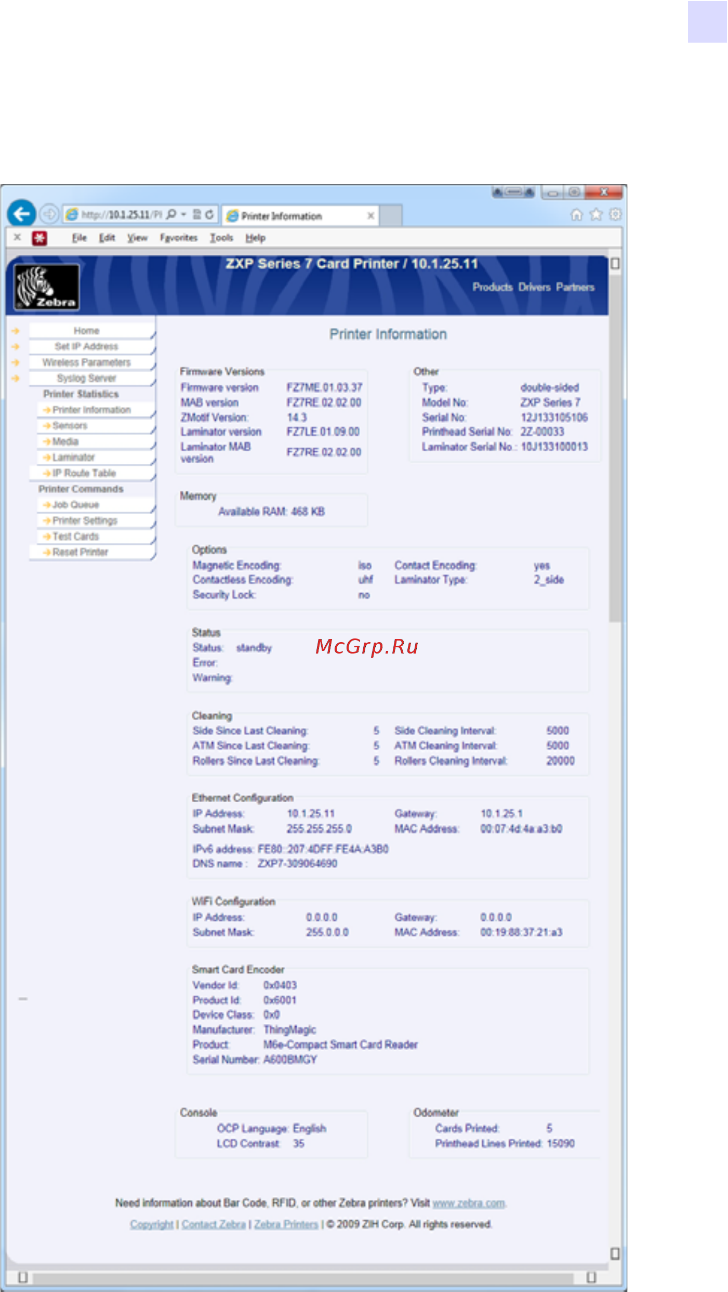Open Syslog Server page
The width and height of the screenshot is (728, 1292).
(x=92, y=378)
